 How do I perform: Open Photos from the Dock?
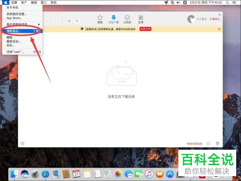coord(118,174)
